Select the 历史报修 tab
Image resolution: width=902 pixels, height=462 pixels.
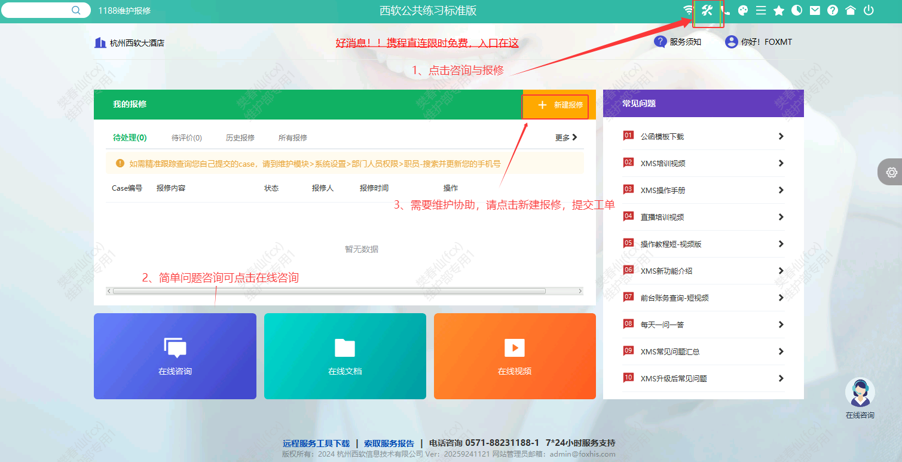click(240, 138)
